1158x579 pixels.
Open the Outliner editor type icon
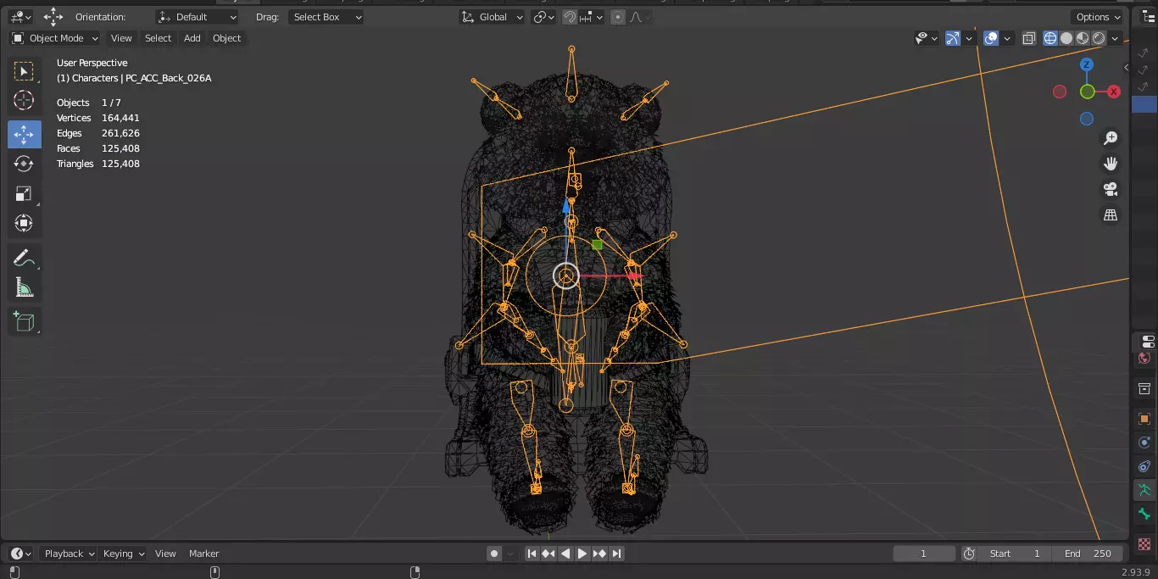[1149, 17]
